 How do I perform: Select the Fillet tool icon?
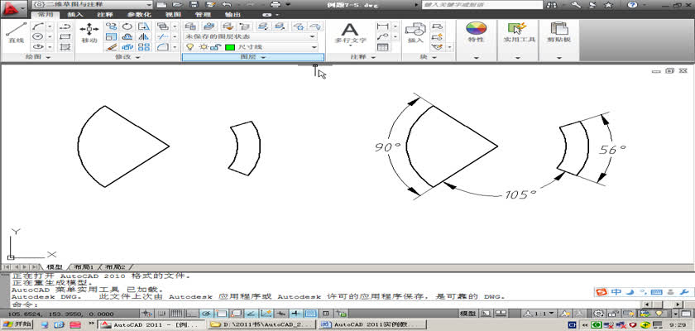coord(163,46)
